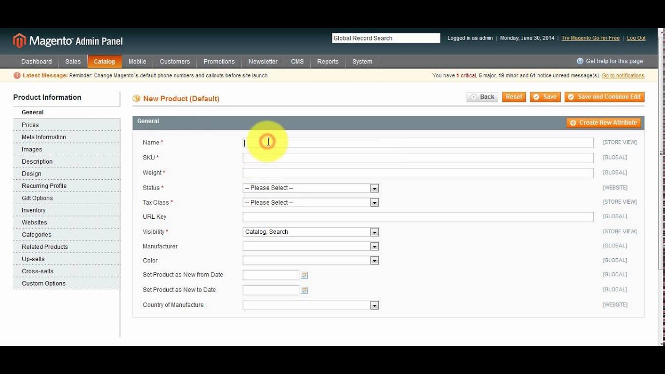Open the Promotions menu

[x=219, y=61]
